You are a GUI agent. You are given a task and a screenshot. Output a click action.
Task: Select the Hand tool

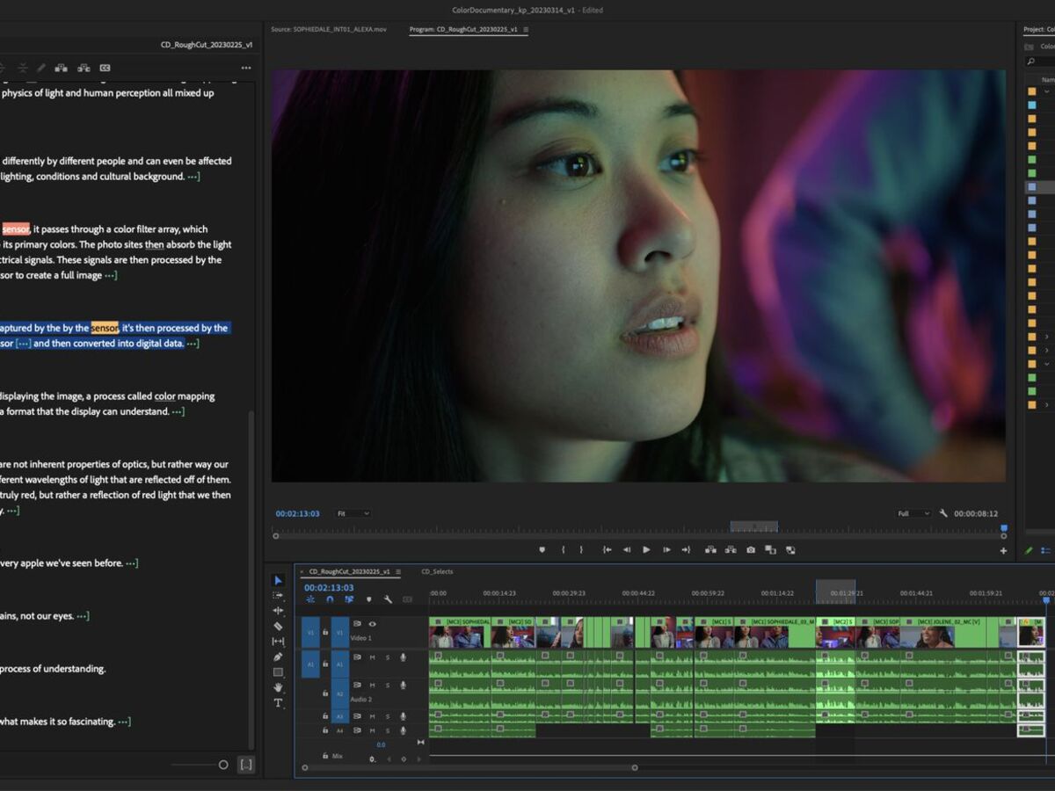[278, 686]
